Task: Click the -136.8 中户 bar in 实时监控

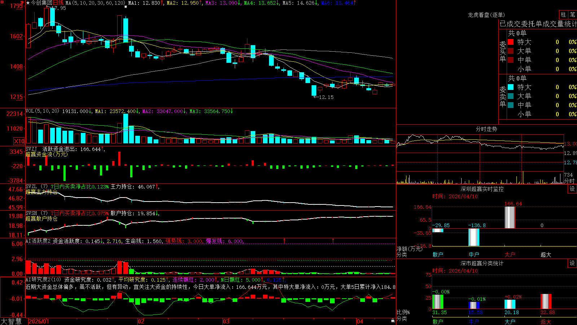Action: [x=474, y=237]
